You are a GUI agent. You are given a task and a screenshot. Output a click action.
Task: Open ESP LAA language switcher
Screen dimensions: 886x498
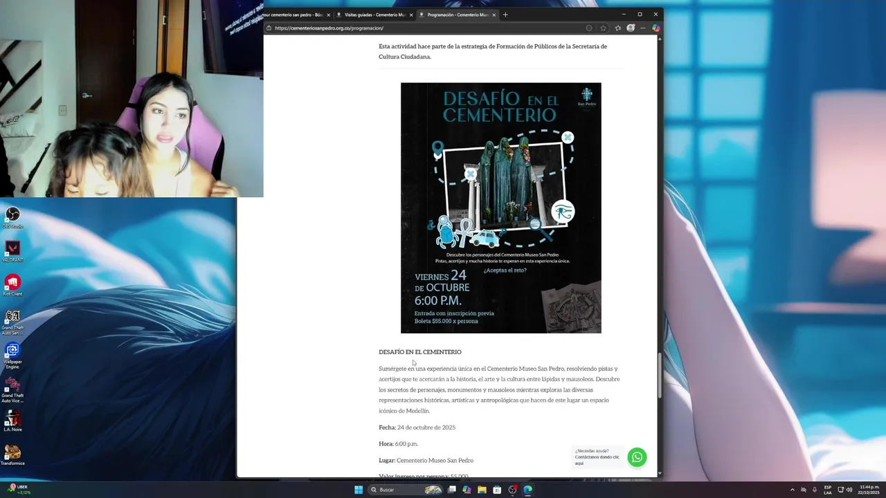(x=828, y=490)
